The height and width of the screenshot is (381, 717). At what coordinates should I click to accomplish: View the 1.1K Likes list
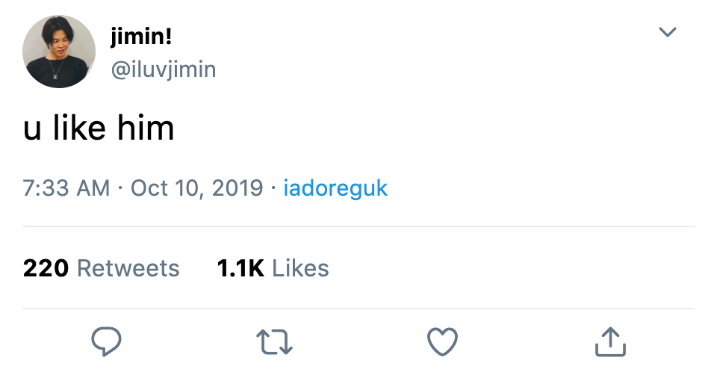[x=273, y=268]
